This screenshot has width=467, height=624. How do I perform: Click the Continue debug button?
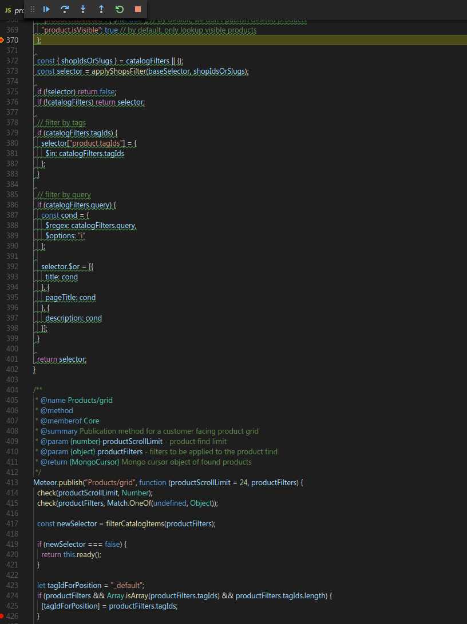point(46,9)
